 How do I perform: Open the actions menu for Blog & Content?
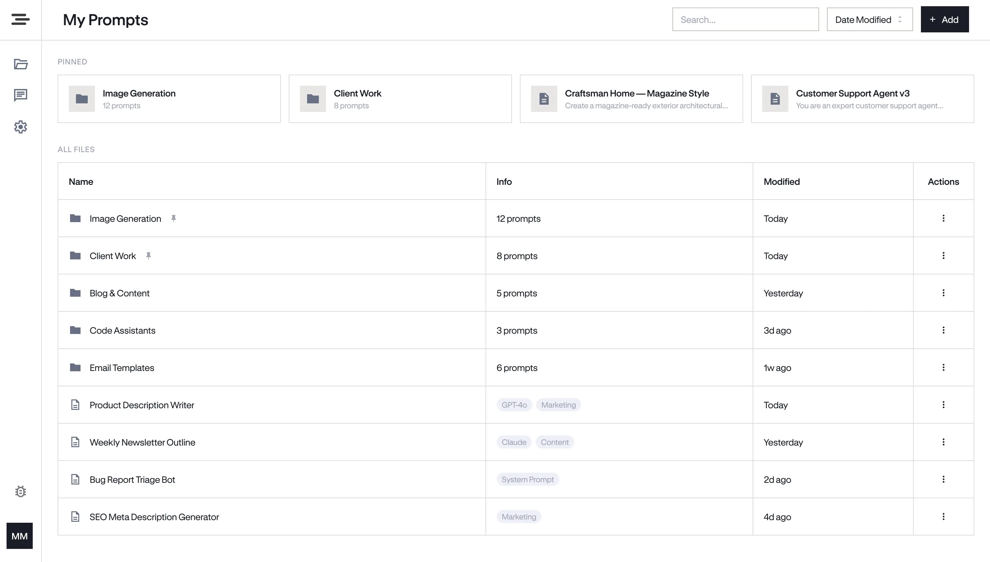(944, 293)
